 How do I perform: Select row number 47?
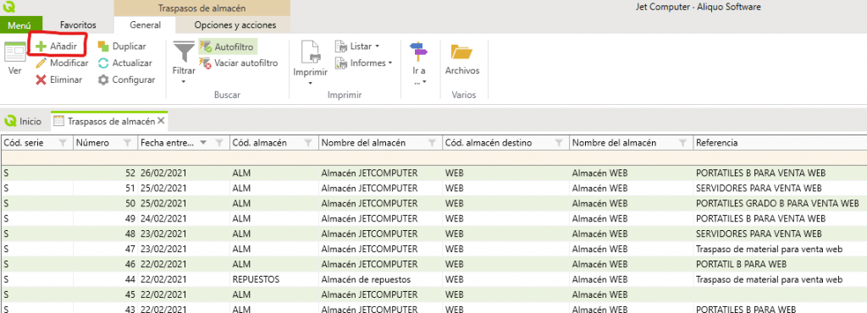click(x=433, y=249)
